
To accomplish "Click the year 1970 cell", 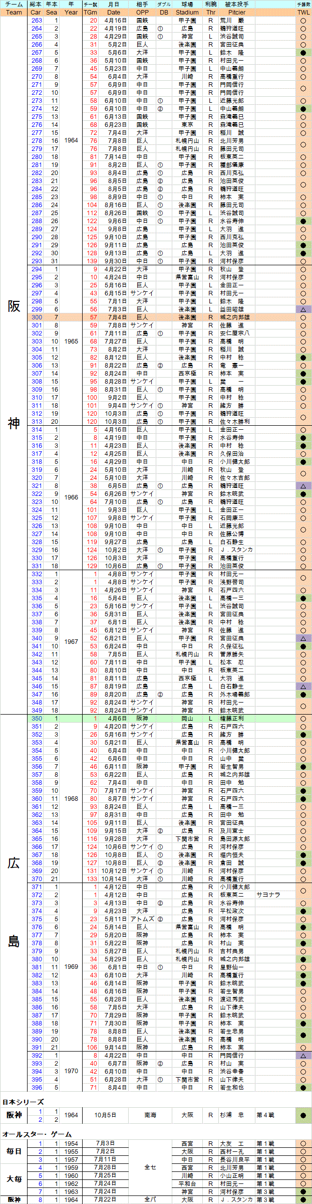I will [x=71, y=1071].
